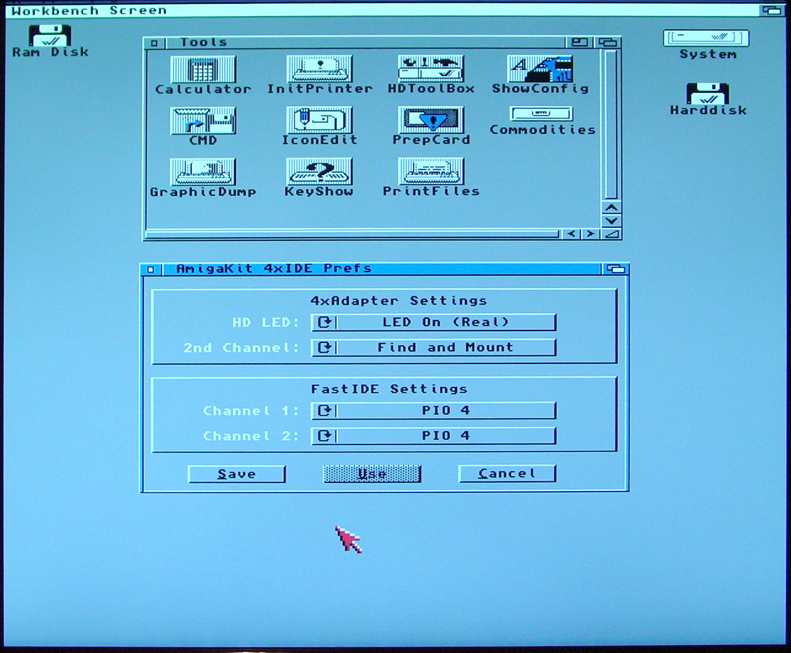Click the 'FastIDE Settings' heading text

(x=389, y=389)
